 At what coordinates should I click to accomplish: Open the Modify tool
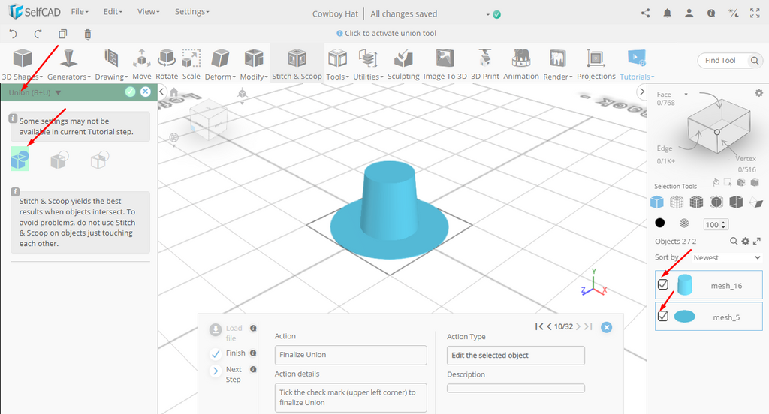tap(254, 64)
